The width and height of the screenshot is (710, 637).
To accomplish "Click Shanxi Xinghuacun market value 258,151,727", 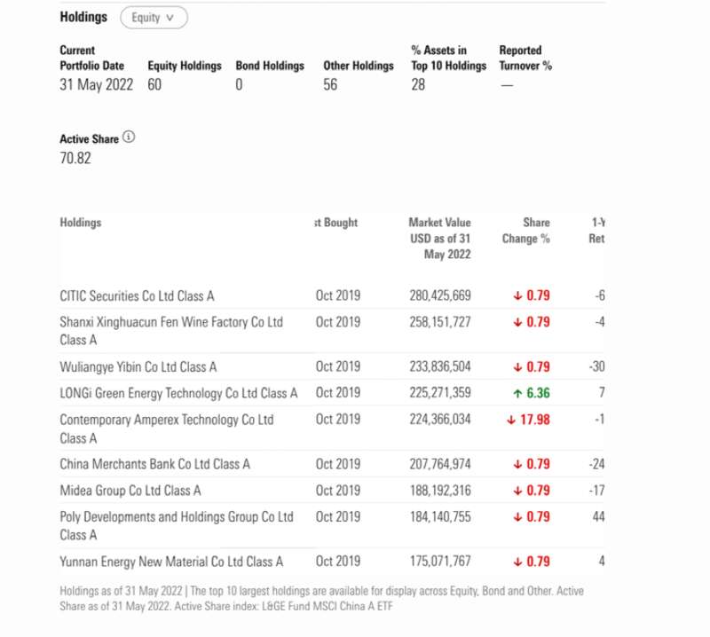I will pos(440,322).
